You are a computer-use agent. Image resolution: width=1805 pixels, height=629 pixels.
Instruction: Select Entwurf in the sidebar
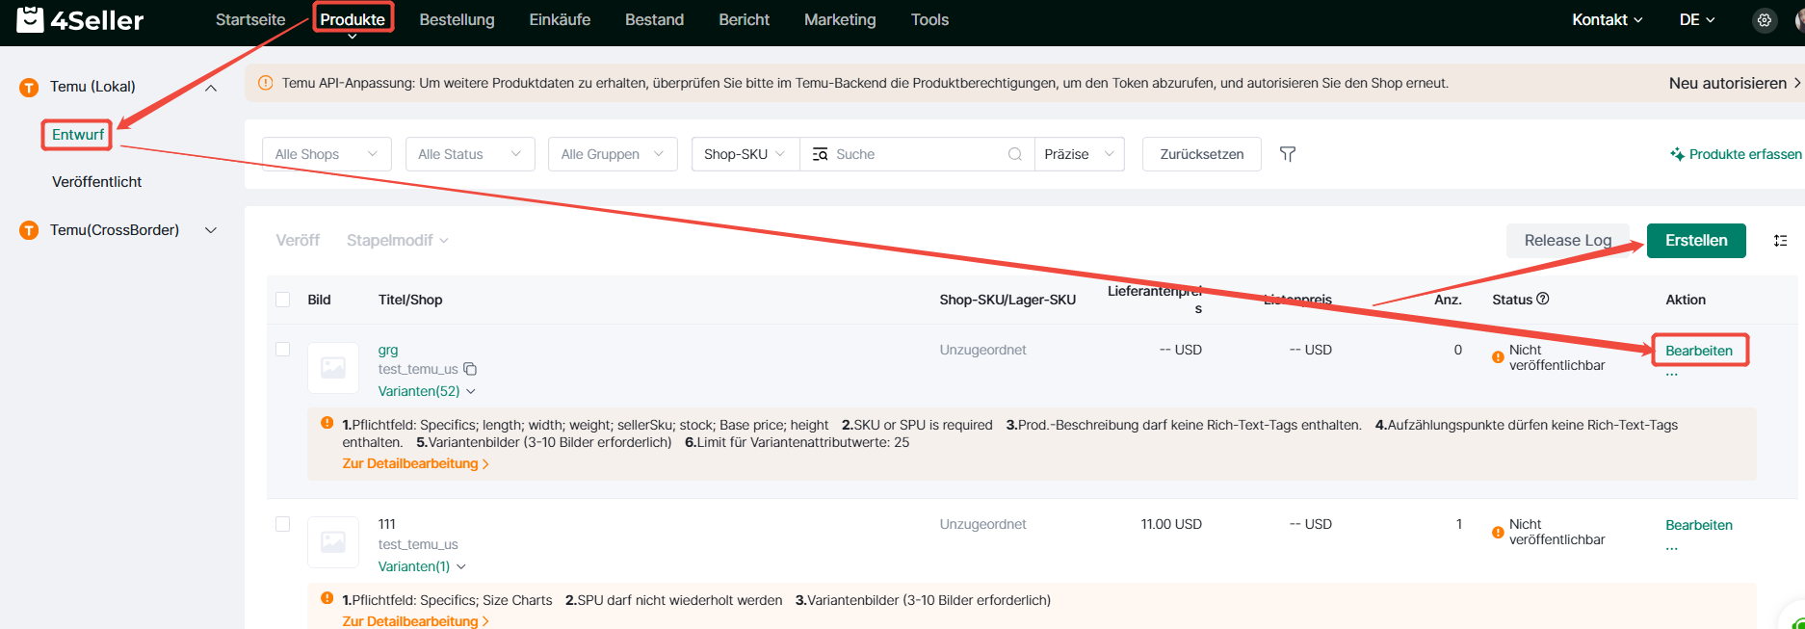point(78,135)
